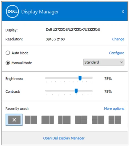Click the Brightness slider thumb
Image resolution: width=130 pixels, height=146 pixels.
click(x=80, y=78)
